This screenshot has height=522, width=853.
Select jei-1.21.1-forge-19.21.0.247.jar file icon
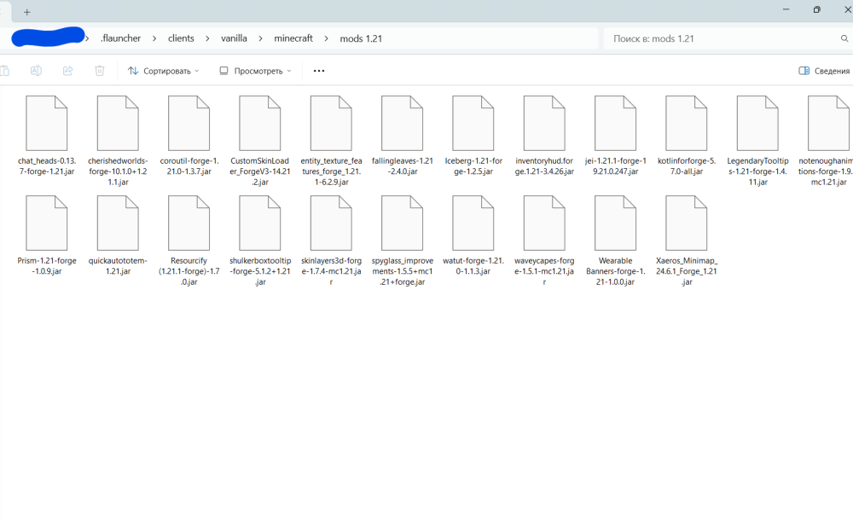[x=615, y=124]
